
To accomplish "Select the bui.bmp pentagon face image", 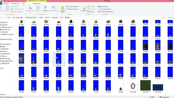I will [133, 86].
